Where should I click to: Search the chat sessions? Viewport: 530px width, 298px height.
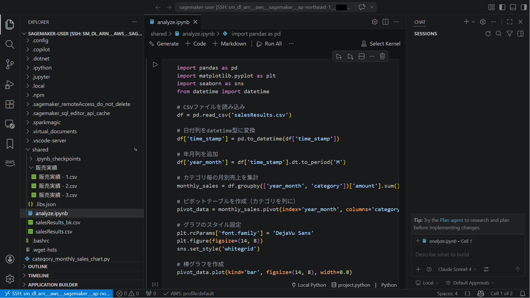click(x=499, y=34)
